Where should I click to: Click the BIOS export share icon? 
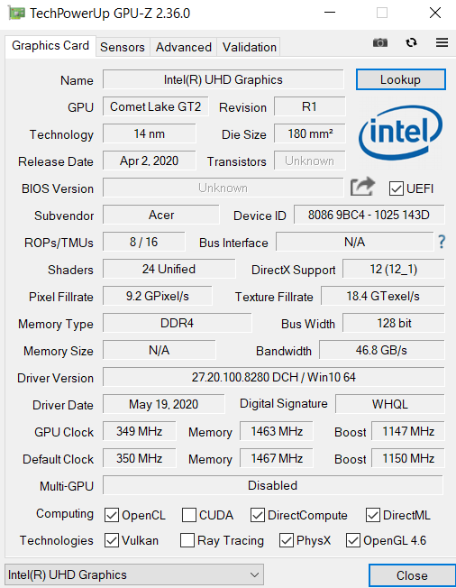362,187
